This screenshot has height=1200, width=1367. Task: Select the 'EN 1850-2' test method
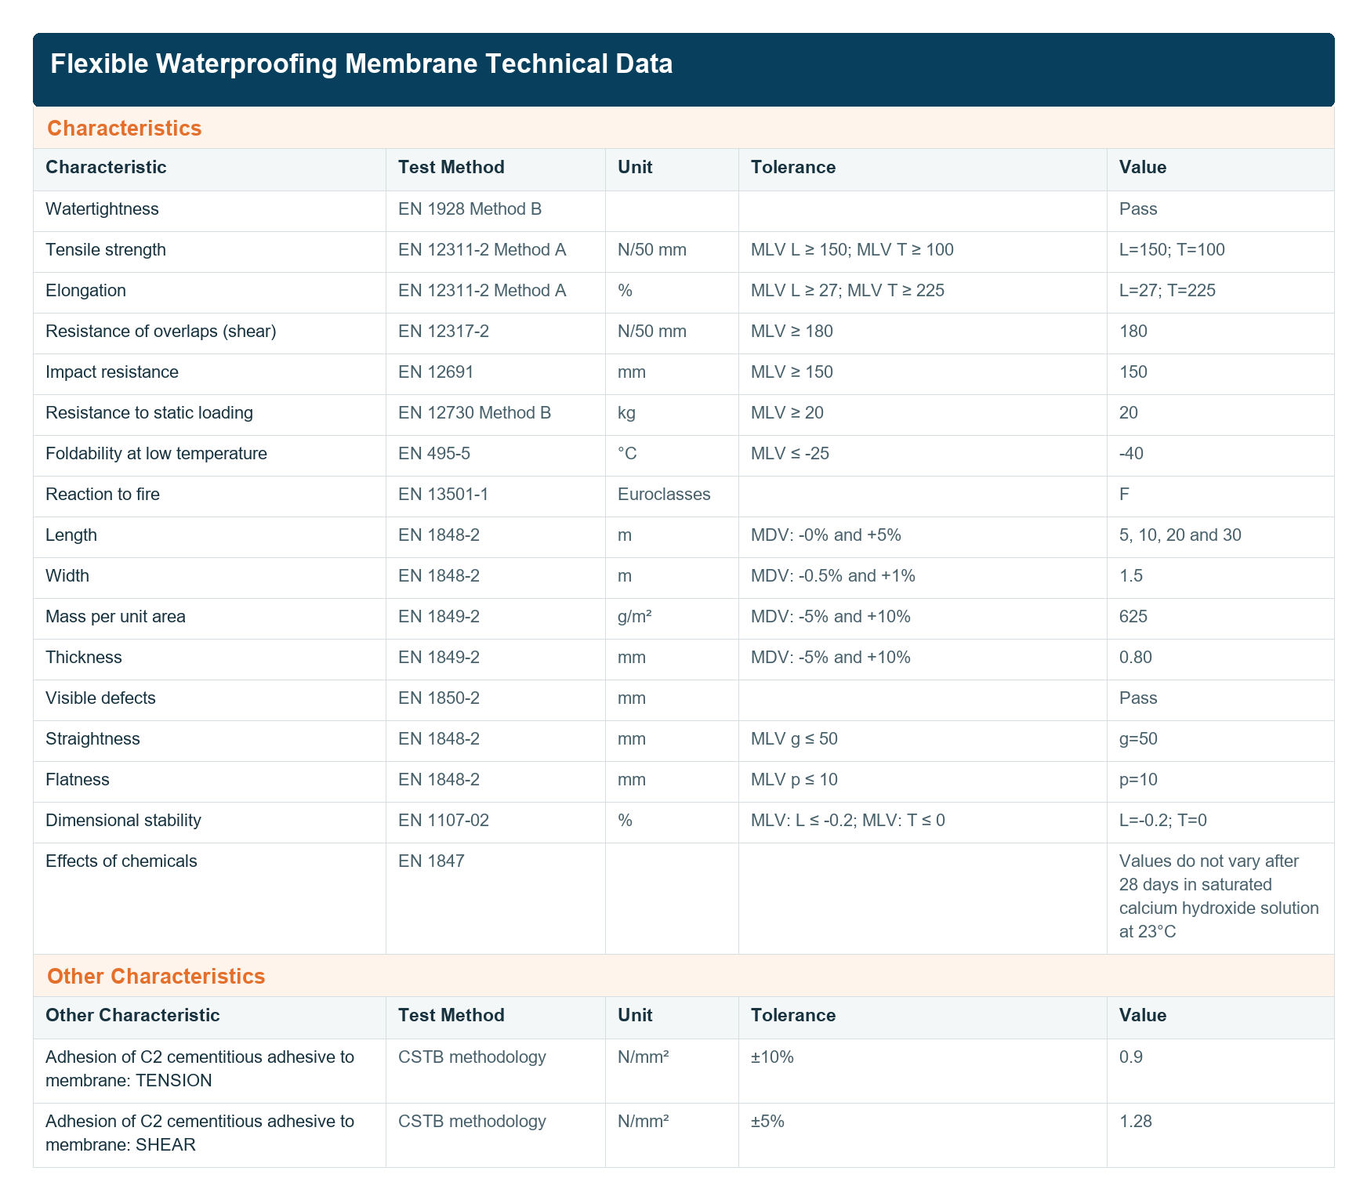tap(439, 698)
